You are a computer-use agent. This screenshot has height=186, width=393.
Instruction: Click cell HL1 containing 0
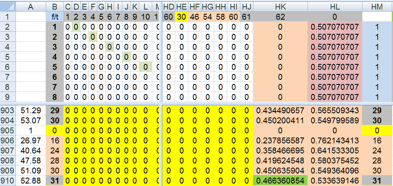click(x=335, y=17)
